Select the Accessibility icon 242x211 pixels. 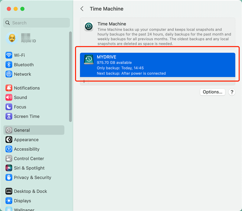27,149
